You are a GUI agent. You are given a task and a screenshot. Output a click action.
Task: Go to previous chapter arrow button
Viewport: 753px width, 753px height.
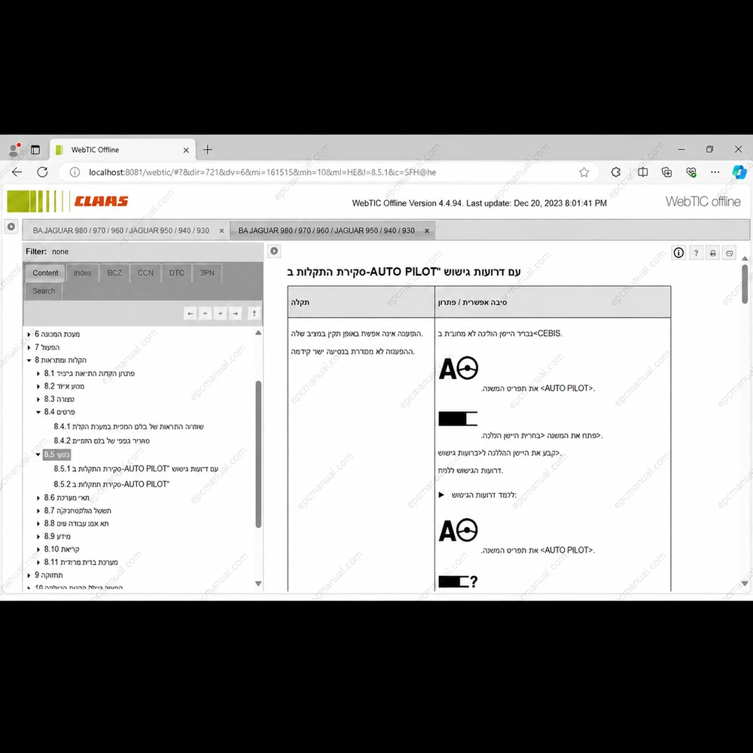click(x=205, y=313)
